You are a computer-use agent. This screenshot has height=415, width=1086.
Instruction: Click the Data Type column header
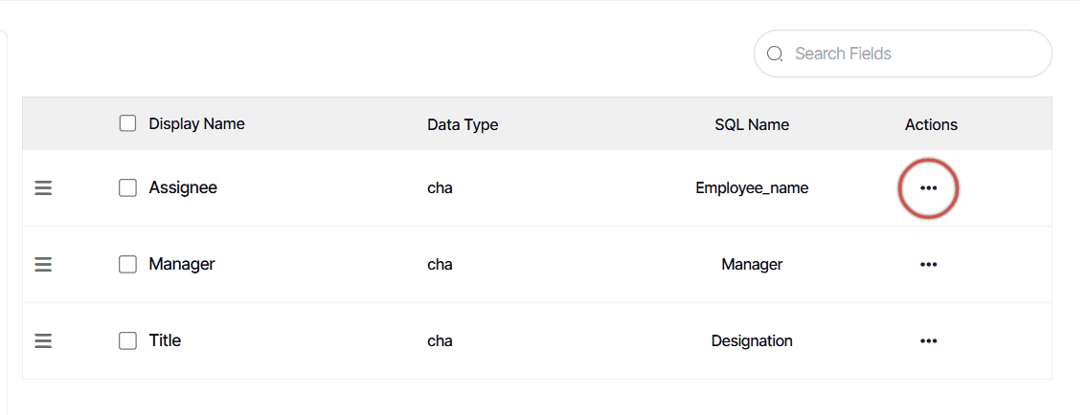point(463,124)
